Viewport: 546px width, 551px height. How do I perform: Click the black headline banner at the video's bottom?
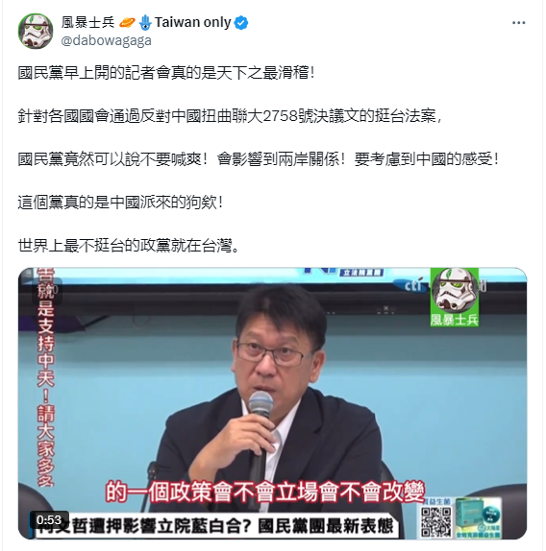pyautogui.click(x=217, y=527)
